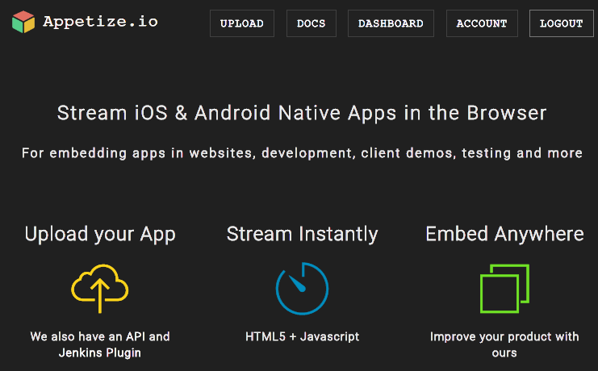This screenshot has height=371, width=598.
Task: Click the yellow cloud upload icon
Action: tap(100, 289)
